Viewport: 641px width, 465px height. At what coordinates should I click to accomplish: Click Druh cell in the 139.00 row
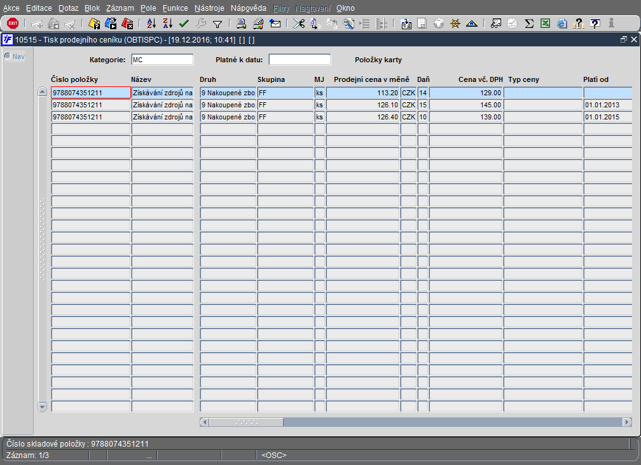pyautogui.click(x=228, y=117)
